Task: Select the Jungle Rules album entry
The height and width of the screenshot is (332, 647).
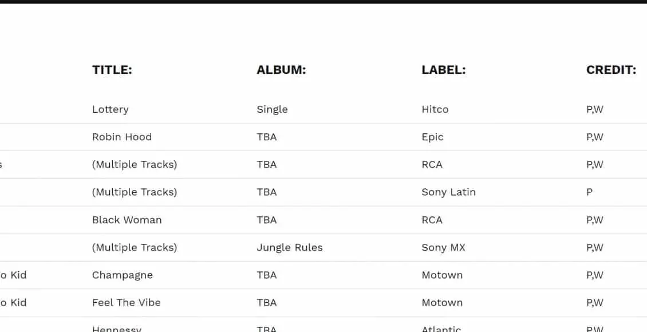Action: tap(290, 247)
